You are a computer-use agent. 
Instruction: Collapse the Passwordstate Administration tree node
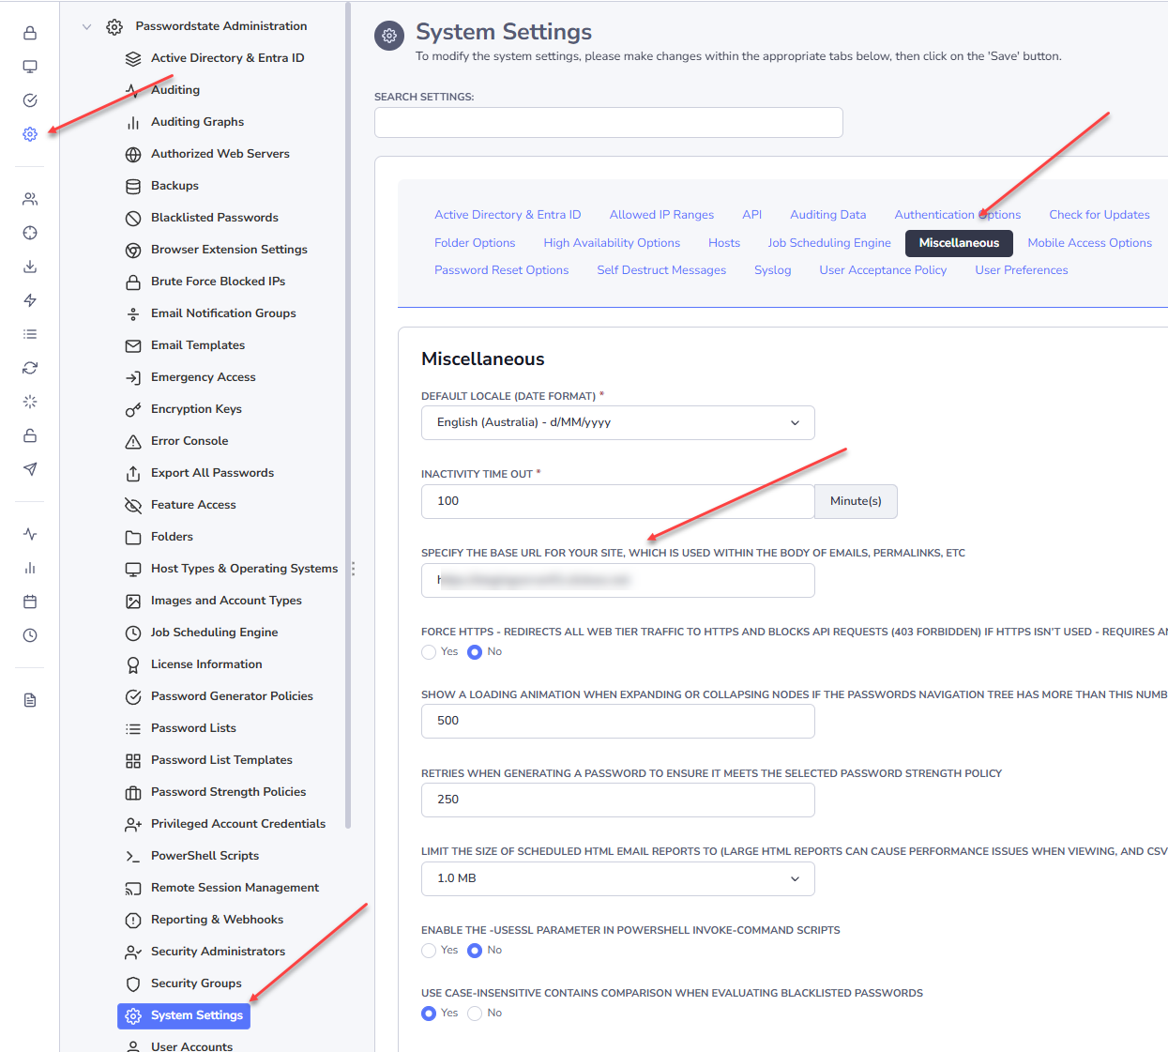coord(86,27)
